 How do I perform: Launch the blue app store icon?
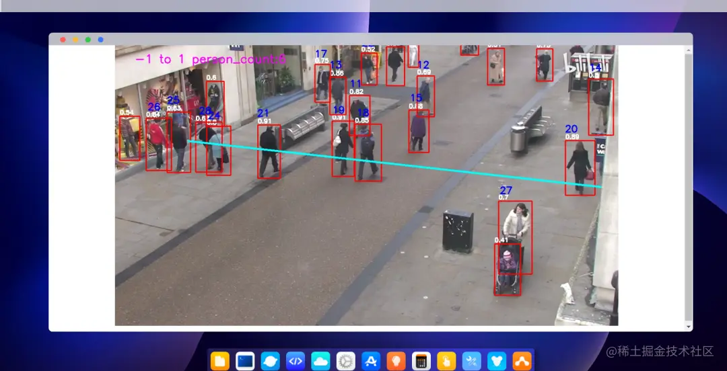point(371,361)
